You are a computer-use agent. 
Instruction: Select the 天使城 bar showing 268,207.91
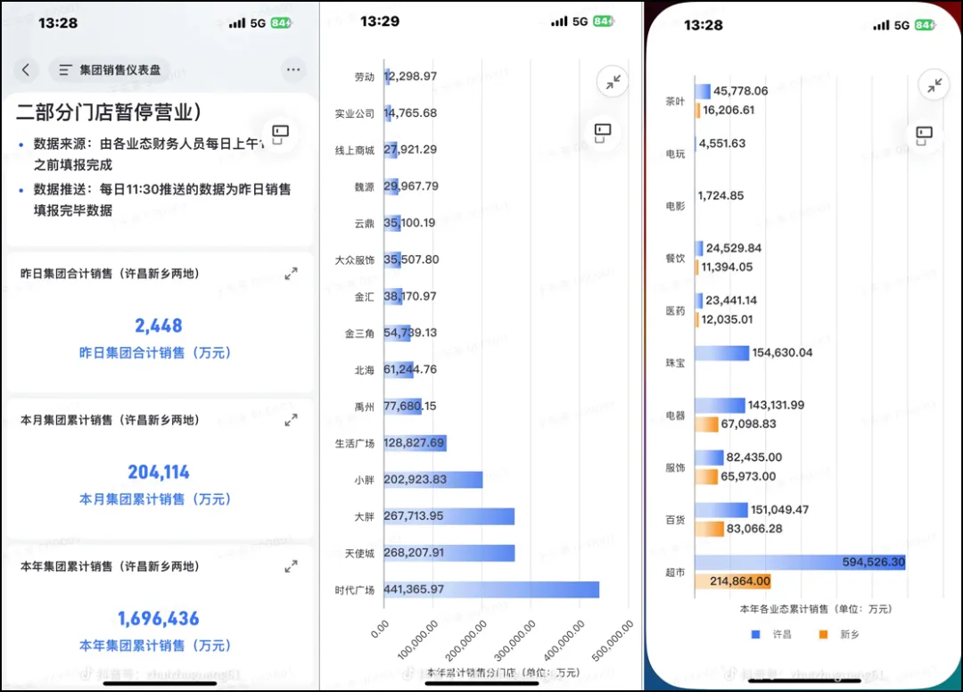click(449, 553)
